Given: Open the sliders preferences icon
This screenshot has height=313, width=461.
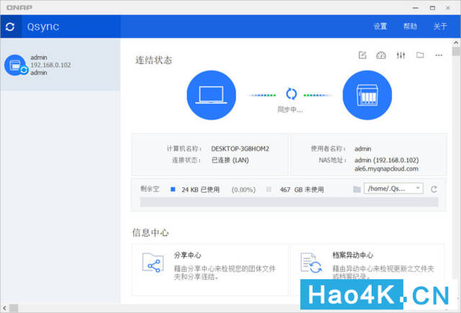Looking at the screenshot, I should pyautogui.click(x=400, y=55).
